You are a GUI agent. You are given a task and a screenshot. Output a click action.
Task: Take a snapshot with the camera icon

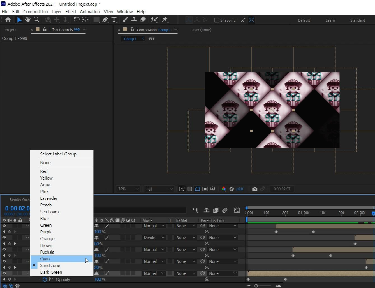coord(254,189)
